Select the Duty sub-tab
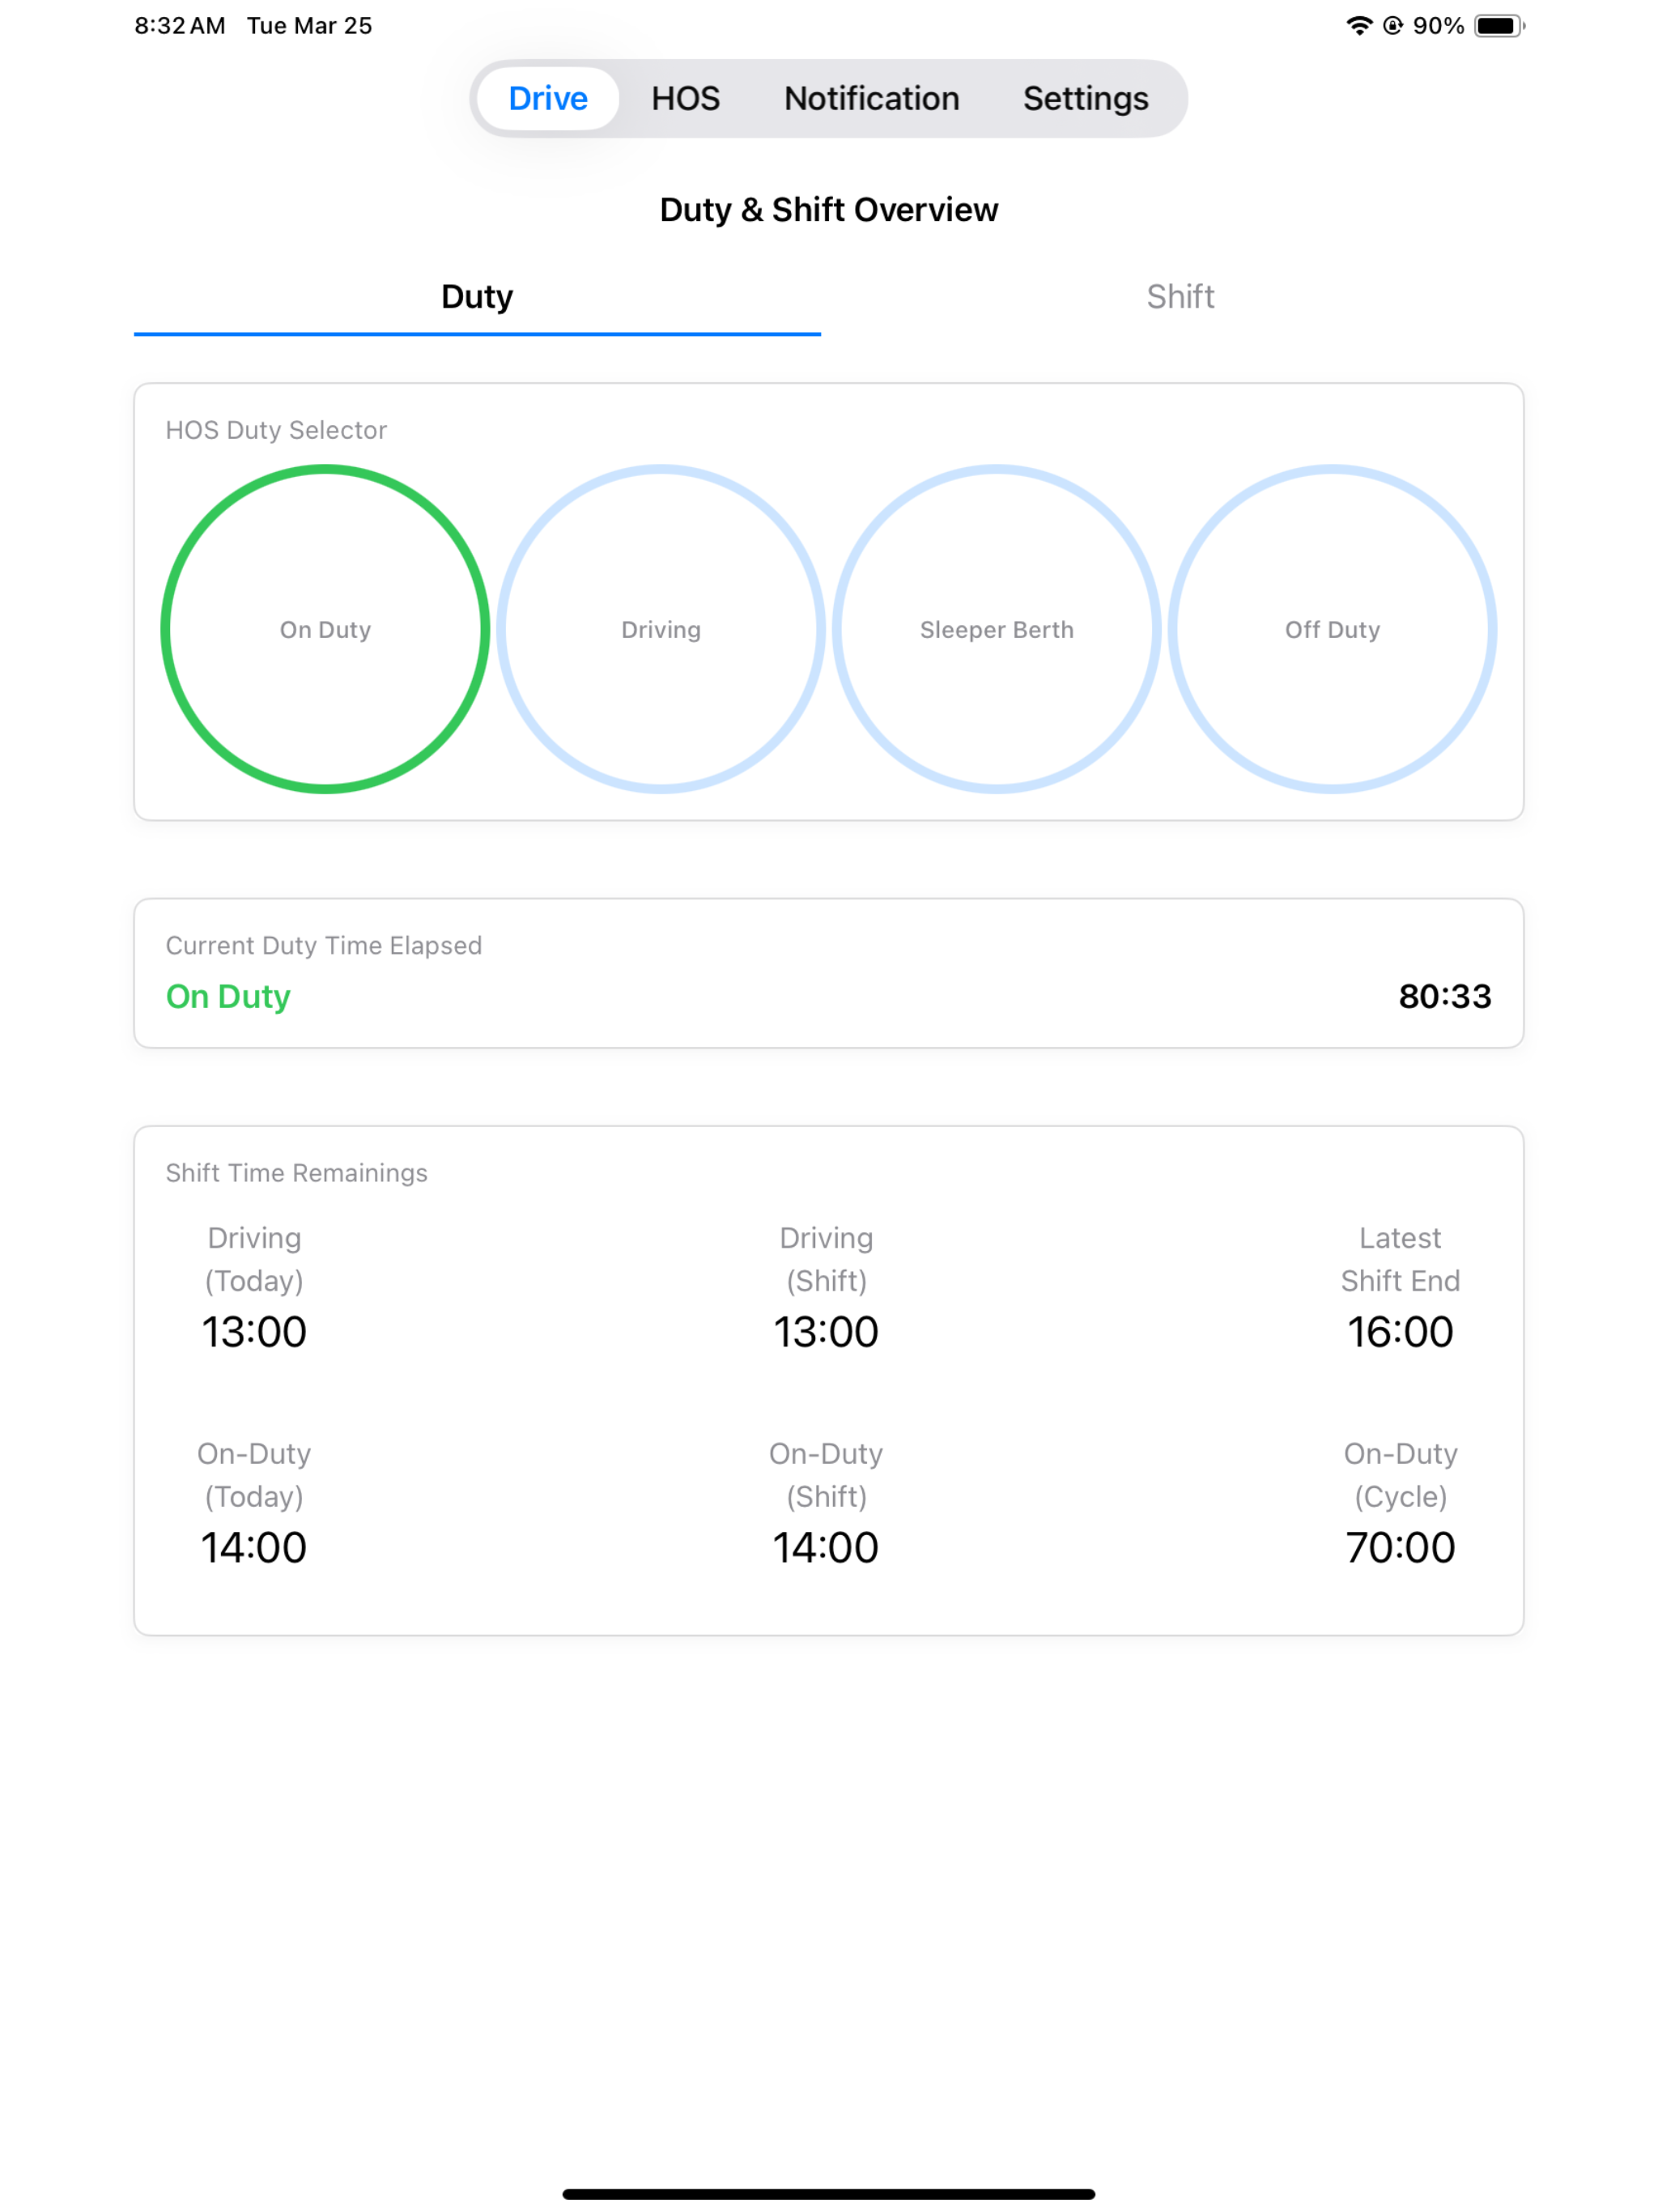This screenshot has width=1658, height=2212. [477, 297]
